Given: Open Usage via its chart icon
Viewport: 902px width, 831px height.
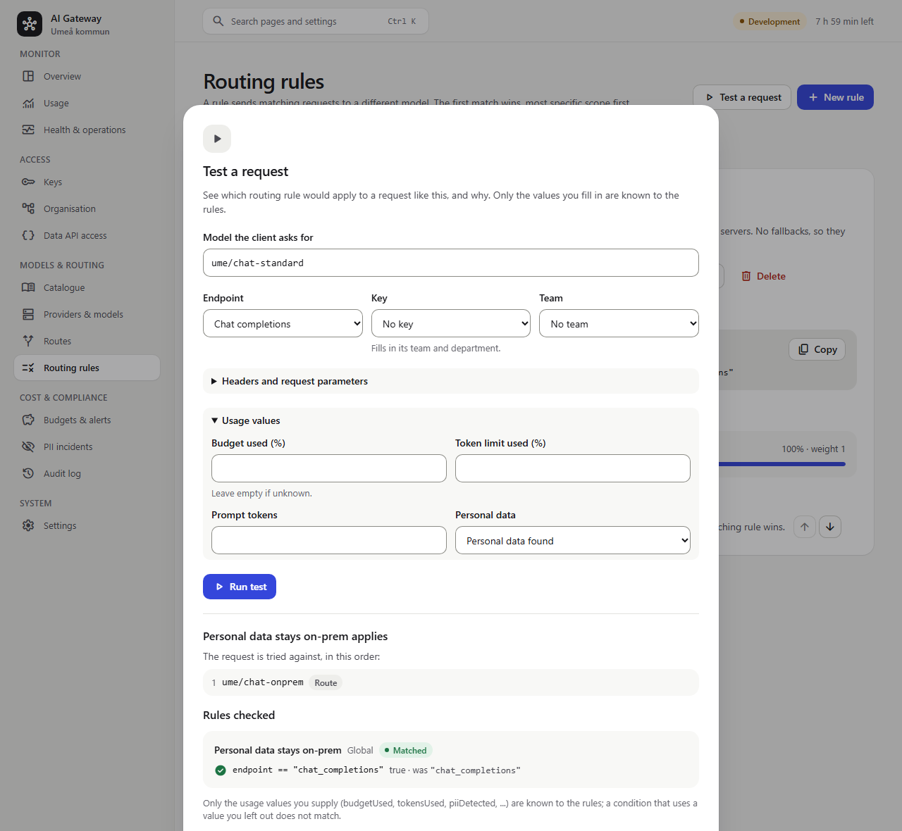Looking at the screenshot, I should tap(28, 103).
